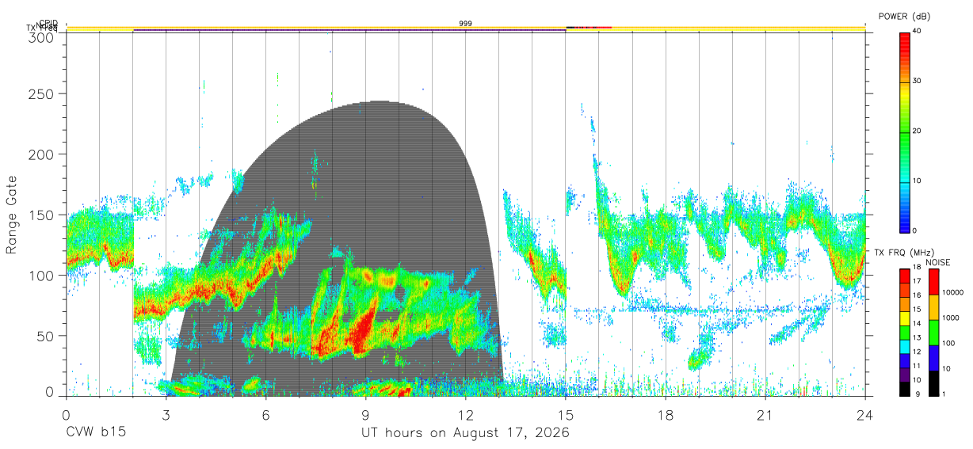This screenshot has height=449, width=973.
Task: Click the 'Range Gate' y-axis title
Action: point(12,215)
